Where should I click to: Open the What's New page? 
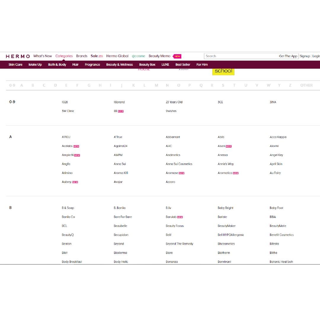(x=42, y=56)
